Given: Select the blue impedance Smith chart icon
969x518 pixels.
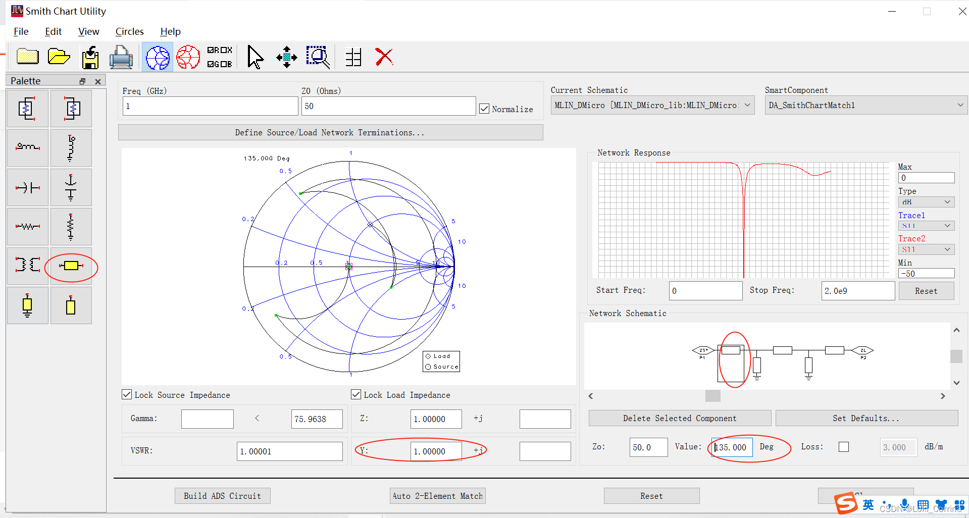Looking at the screenshot, I should click(158, 57).
